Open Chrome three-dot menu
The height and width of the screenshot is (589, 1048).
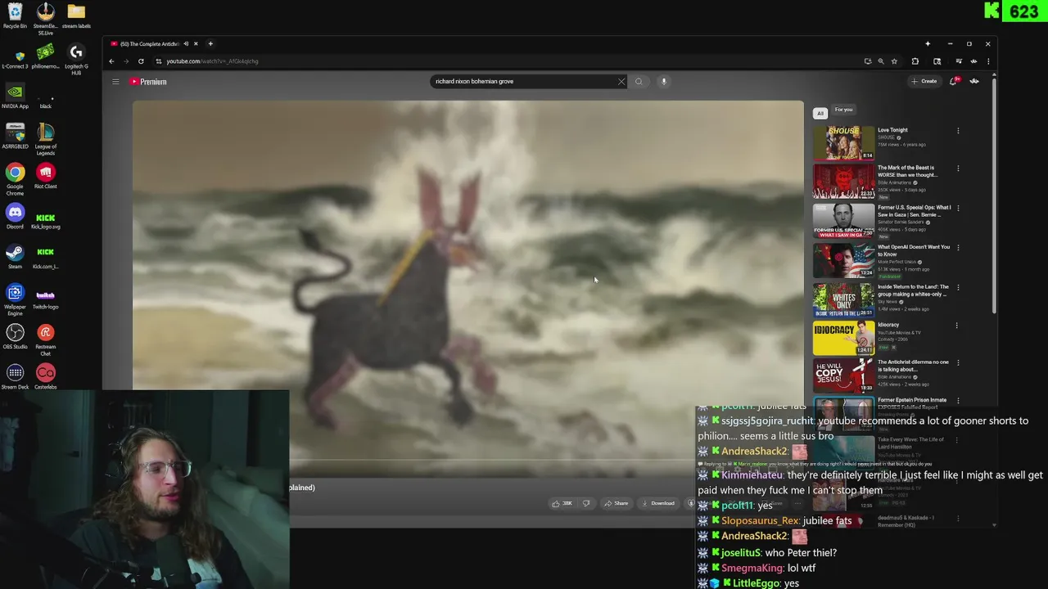(x=988, y=61)
